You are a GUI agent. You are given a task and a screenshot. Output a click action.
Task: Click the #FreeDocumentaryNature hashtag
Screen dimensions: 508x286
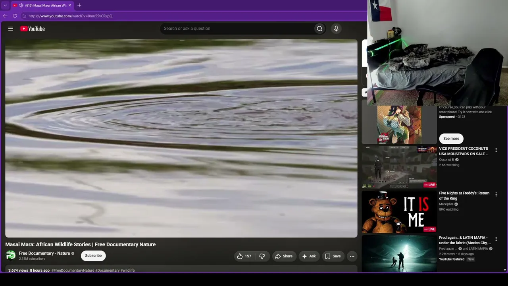73,271
